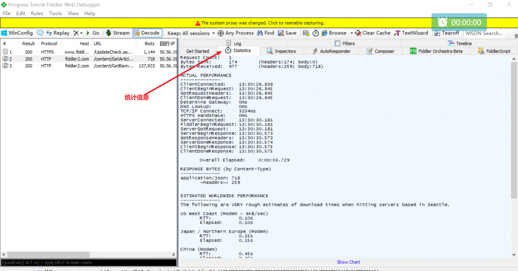Open the Rules menu

[x=37, y=13]
